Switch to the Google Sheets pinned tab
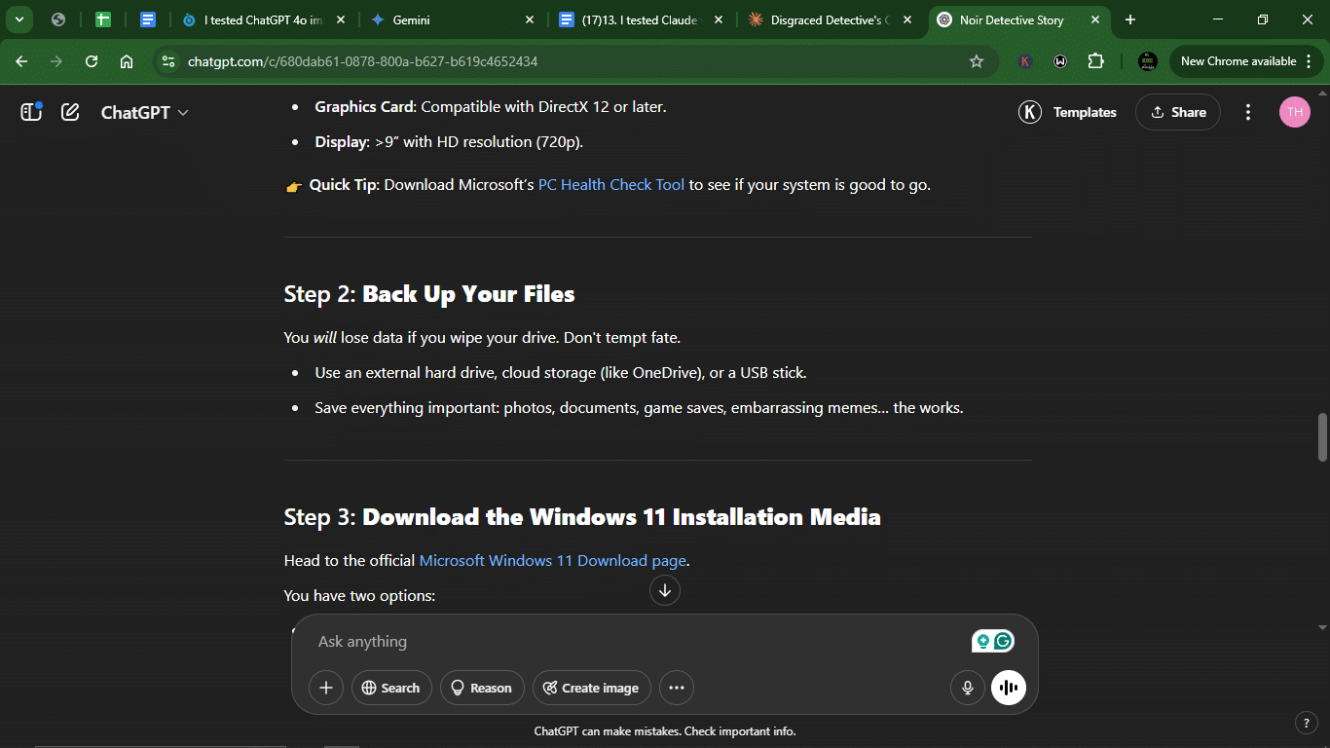The image size is (1330, 748). (103, 19)
